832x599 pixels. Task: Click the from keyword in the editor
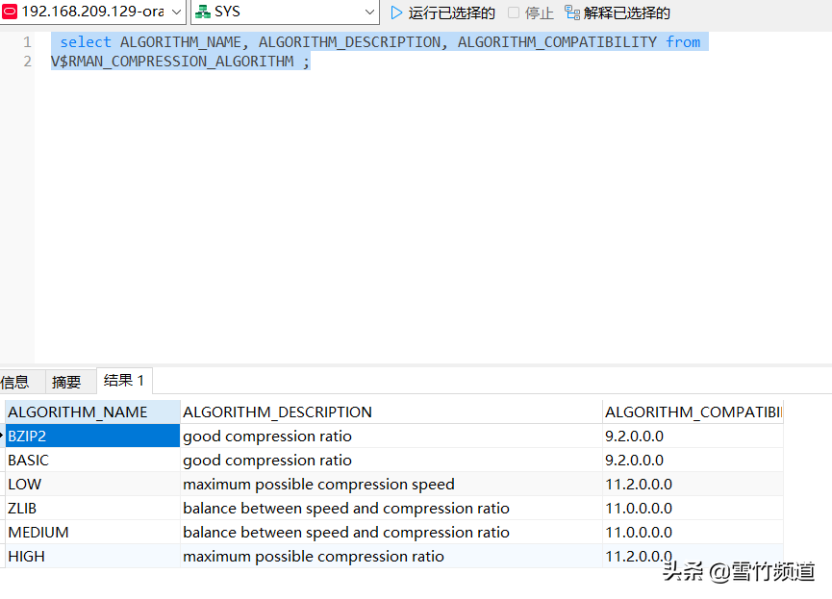pos(683,42)
